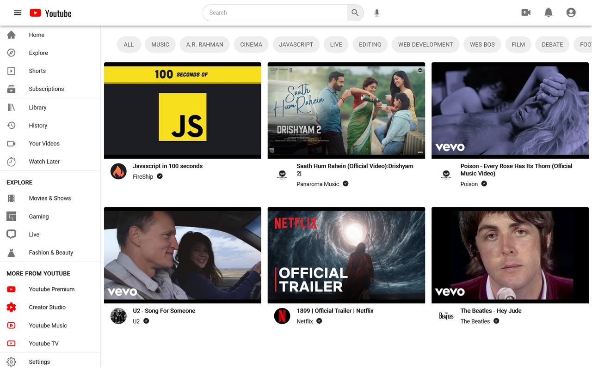Open the voice search microphone
592x368 pixels.
pos(376,12)
